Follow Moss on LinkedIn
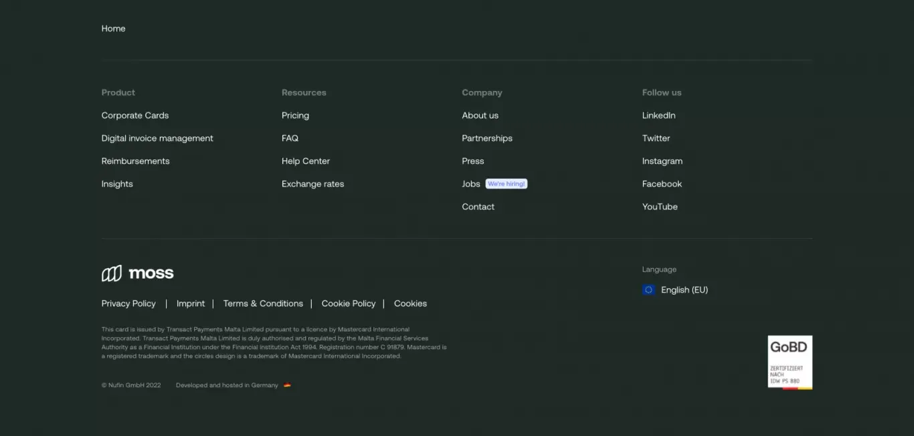Viewport: 914px width, 436px height. pos(659,116)
